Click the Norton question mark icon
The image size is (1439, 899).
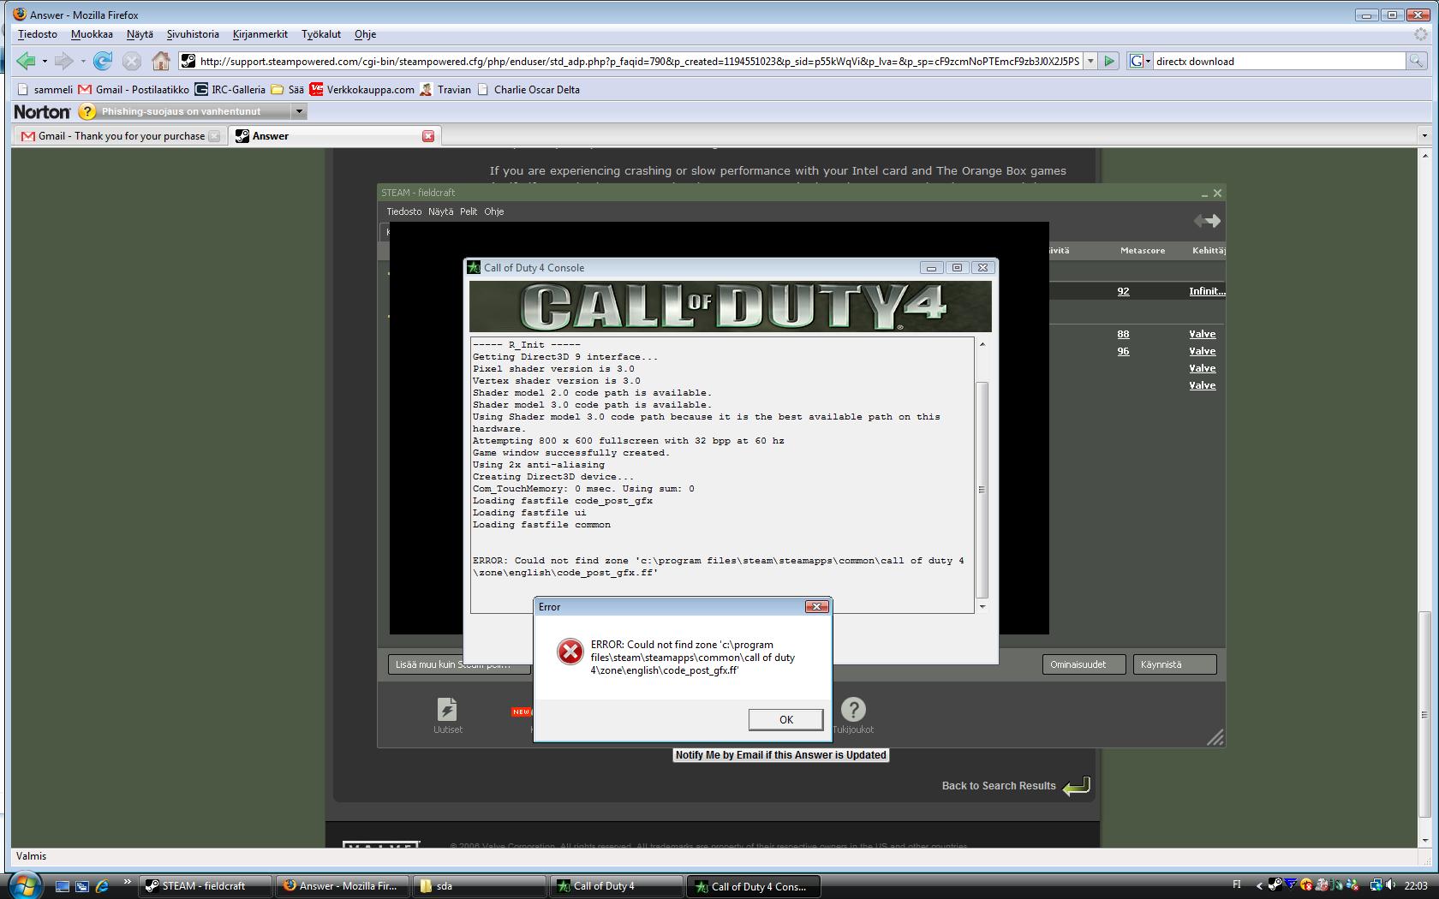coord(87,111)
